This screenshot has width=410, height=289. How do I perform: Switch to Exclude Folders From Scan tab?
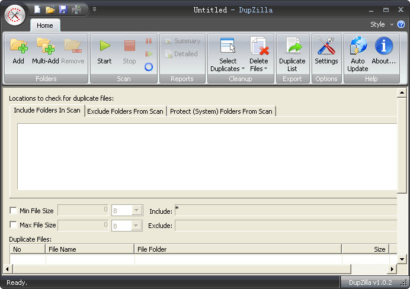pyautogui.click(x=125, y=111)
